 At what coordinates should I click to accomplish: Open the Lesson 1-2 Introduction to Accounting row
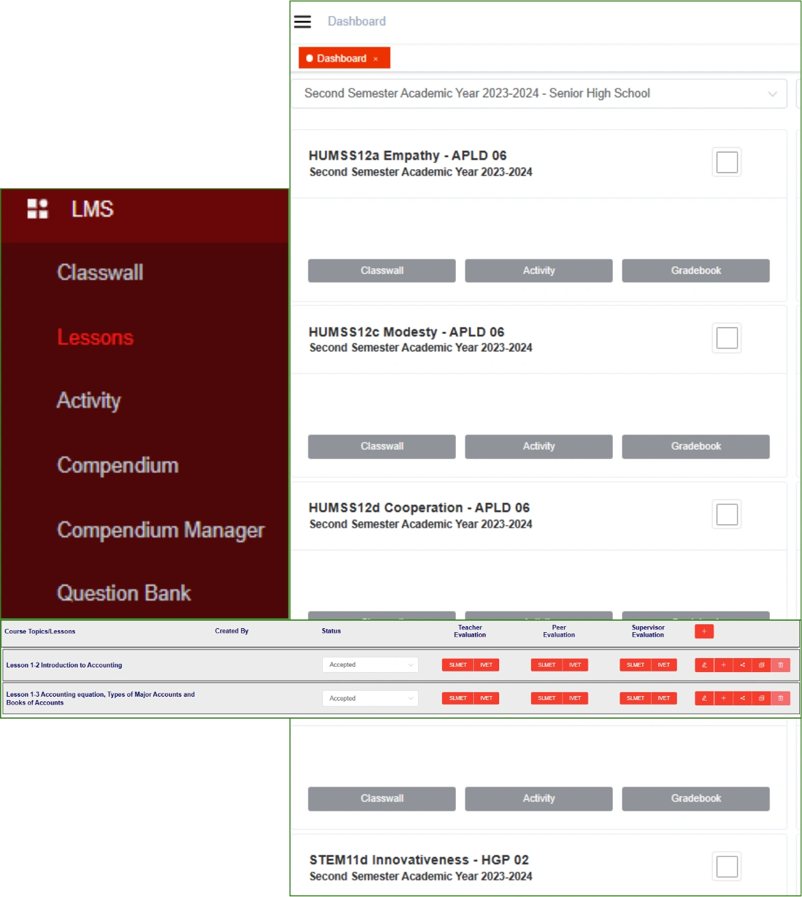(x=65, y=665)
